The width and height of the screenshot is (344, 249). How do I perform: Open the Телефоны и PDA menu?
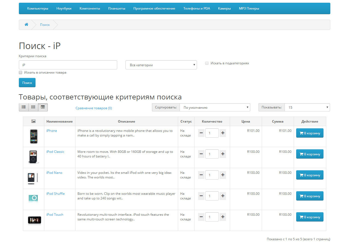197,8
